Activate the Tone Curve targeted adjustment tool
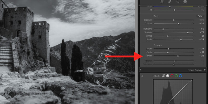Screen dimensions: 208x104 (142, 76)
